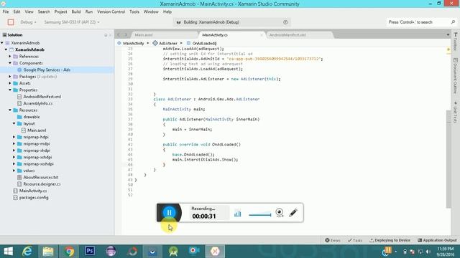Screen dimensions: 460x258
Task: Open the Debug configuration dropdown
Action: (x=28, y=22)
